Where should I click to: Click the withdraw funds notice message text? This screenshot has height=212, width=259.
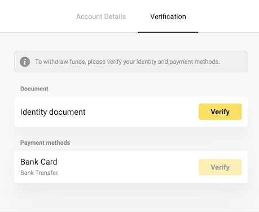(x=128, y=62)
